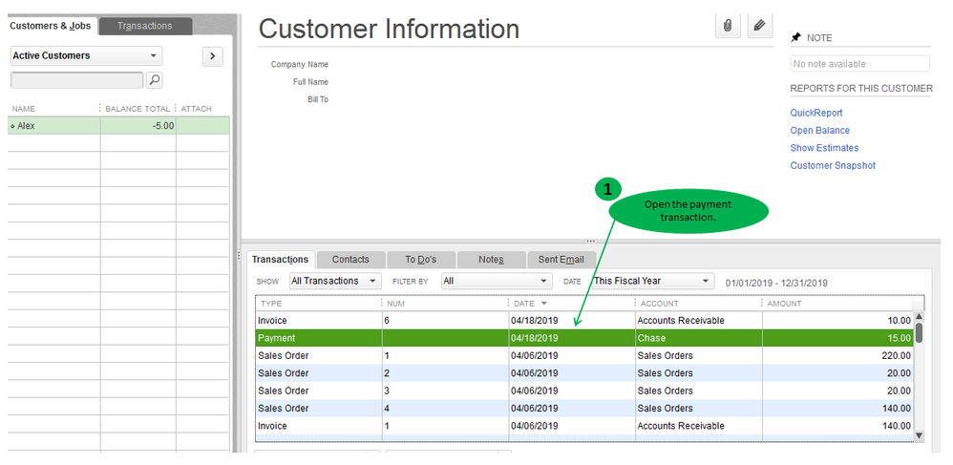
Task: Open the Contacts tab
Action: (x=350, y=260)
